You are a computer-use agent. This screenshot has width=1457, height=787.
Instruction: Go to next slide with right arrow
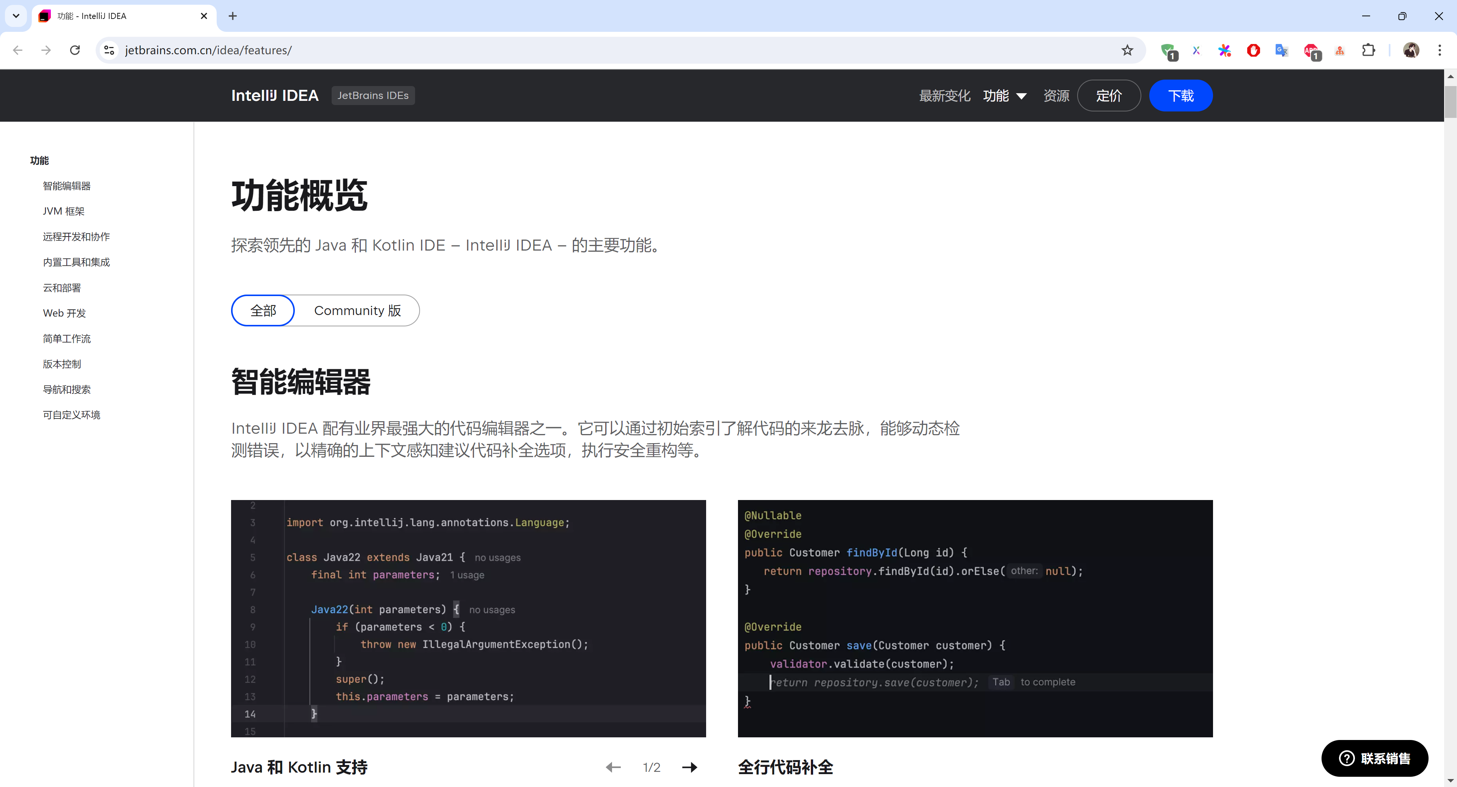coord(689,767)
